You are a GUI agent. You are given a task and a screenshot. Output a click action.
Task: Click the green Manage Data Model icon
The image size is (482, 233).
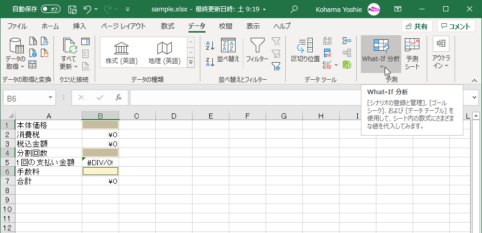click(347, 65)
